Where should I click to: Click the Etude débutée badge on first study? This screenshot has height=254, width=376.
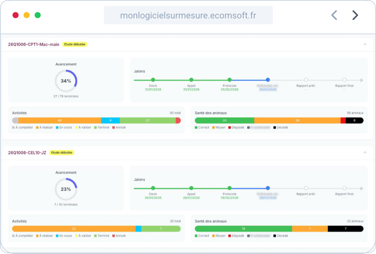[x=75, y=44]
